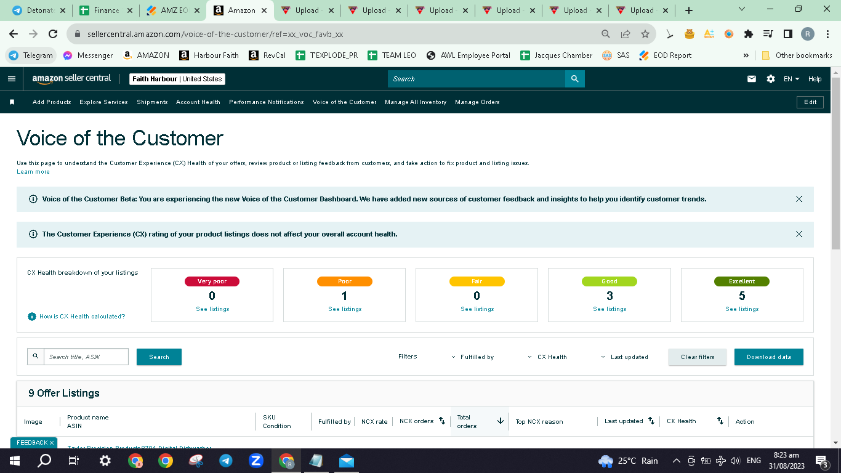The height and width of the screenshot is (473, 841).
Task: Click the bear extension icon
Action: pyautogui.click(x=690, y=34)
